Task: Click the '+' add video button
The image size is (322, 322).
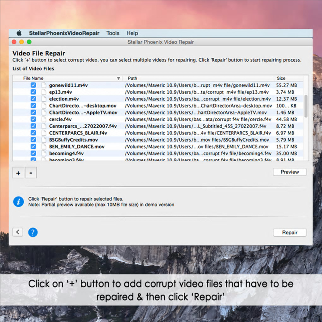Action: (x=18, y=172)
